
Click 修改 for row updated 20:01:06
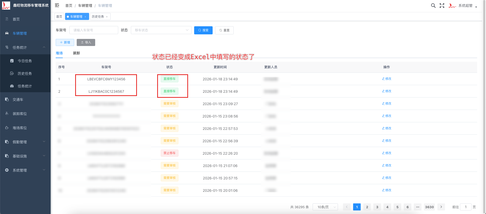pos(387,190)
